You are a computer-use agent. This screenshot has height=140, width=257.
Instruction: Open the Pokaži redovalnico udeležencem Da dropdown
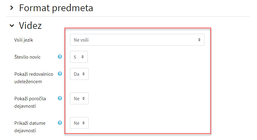click(79, 74)
